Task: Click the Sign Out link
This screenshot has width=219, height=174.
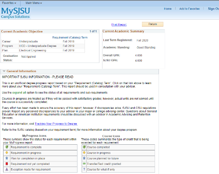Action: [213, 9]
